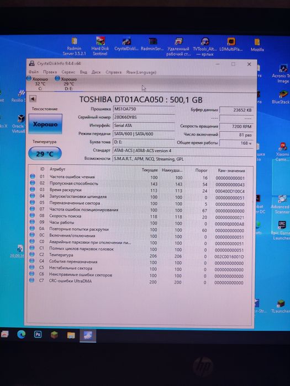Open the CrystalDiskInfo desktop shortcut
The width and height of the screenshot is (290, 386).
126,44
